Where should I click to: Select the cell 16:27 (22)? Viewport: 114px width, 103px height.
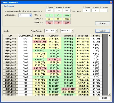pos(54,42)
